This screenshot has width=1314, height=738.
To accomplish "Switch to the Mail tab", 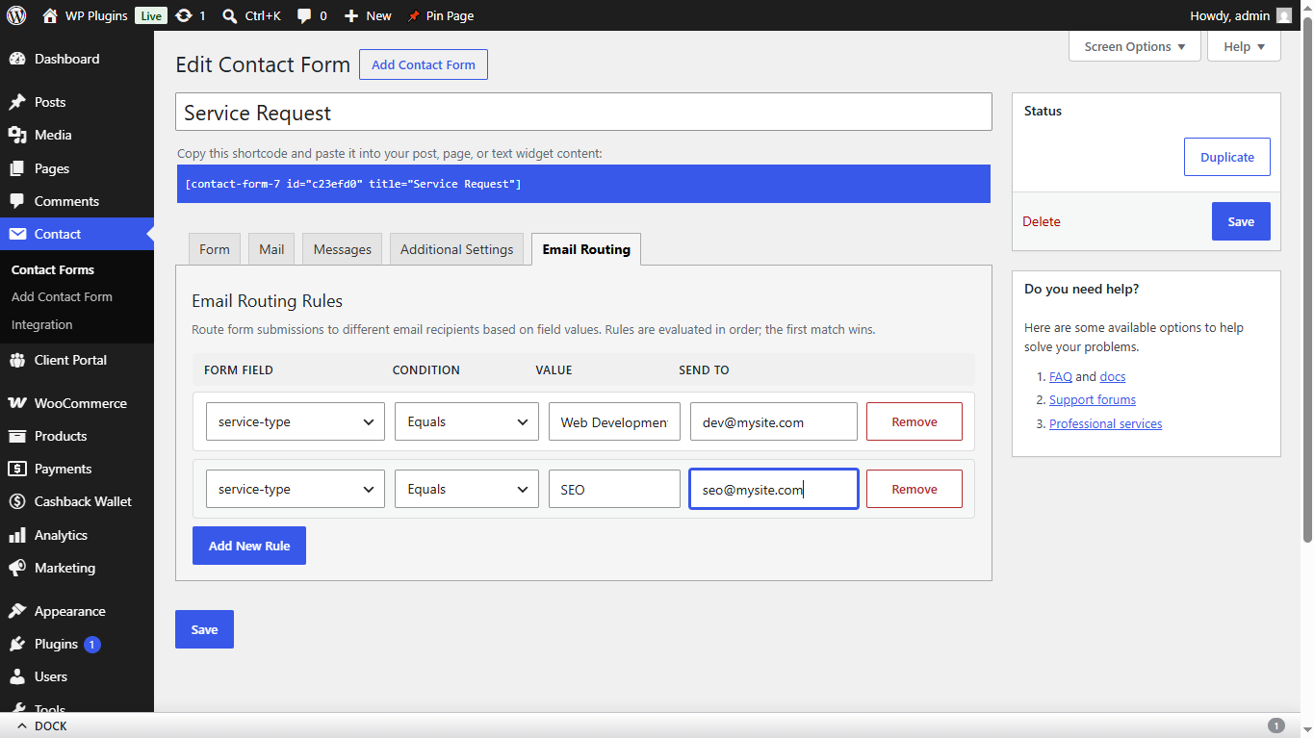I will pos(271,249).
